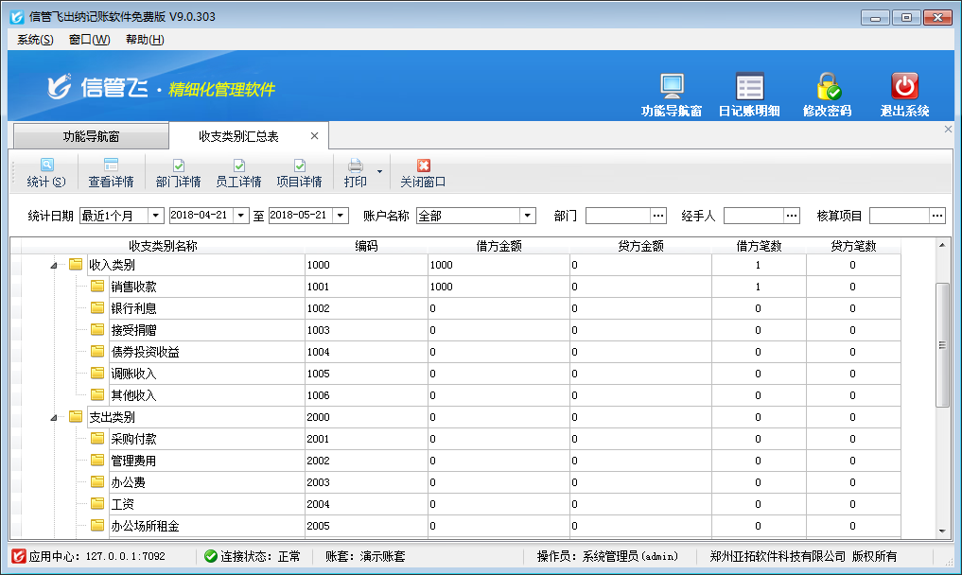This screenshot has width=962, height=575.
Task: Open 查看详情 from the toolbar
Action: tap(111, 166)
